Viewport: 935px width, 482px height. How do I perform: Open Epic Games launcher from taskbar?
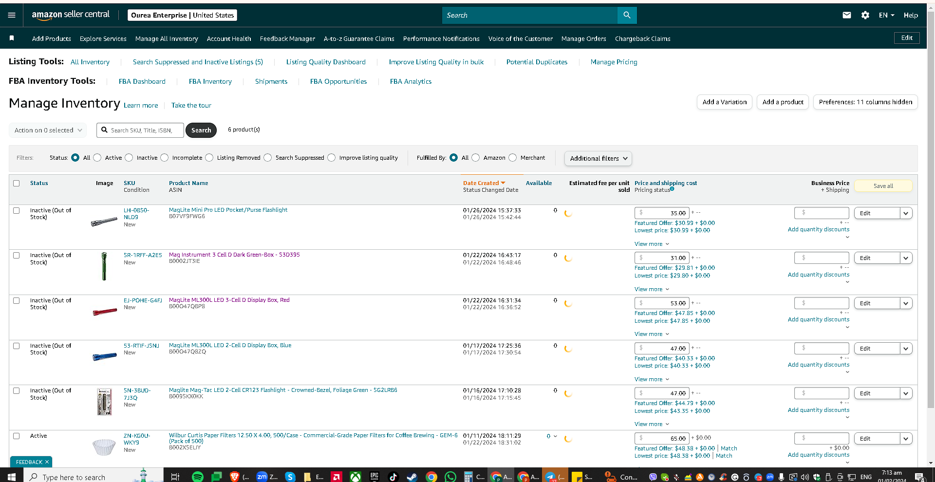(x=374, y=477)
